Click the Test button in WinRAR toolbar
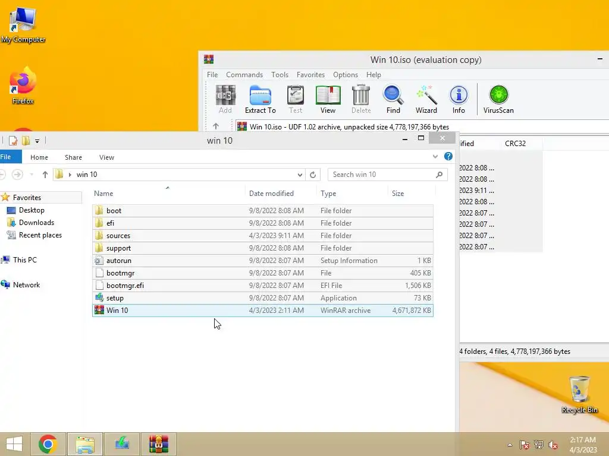This screenshot has height=456, width=609. (295, 100)
